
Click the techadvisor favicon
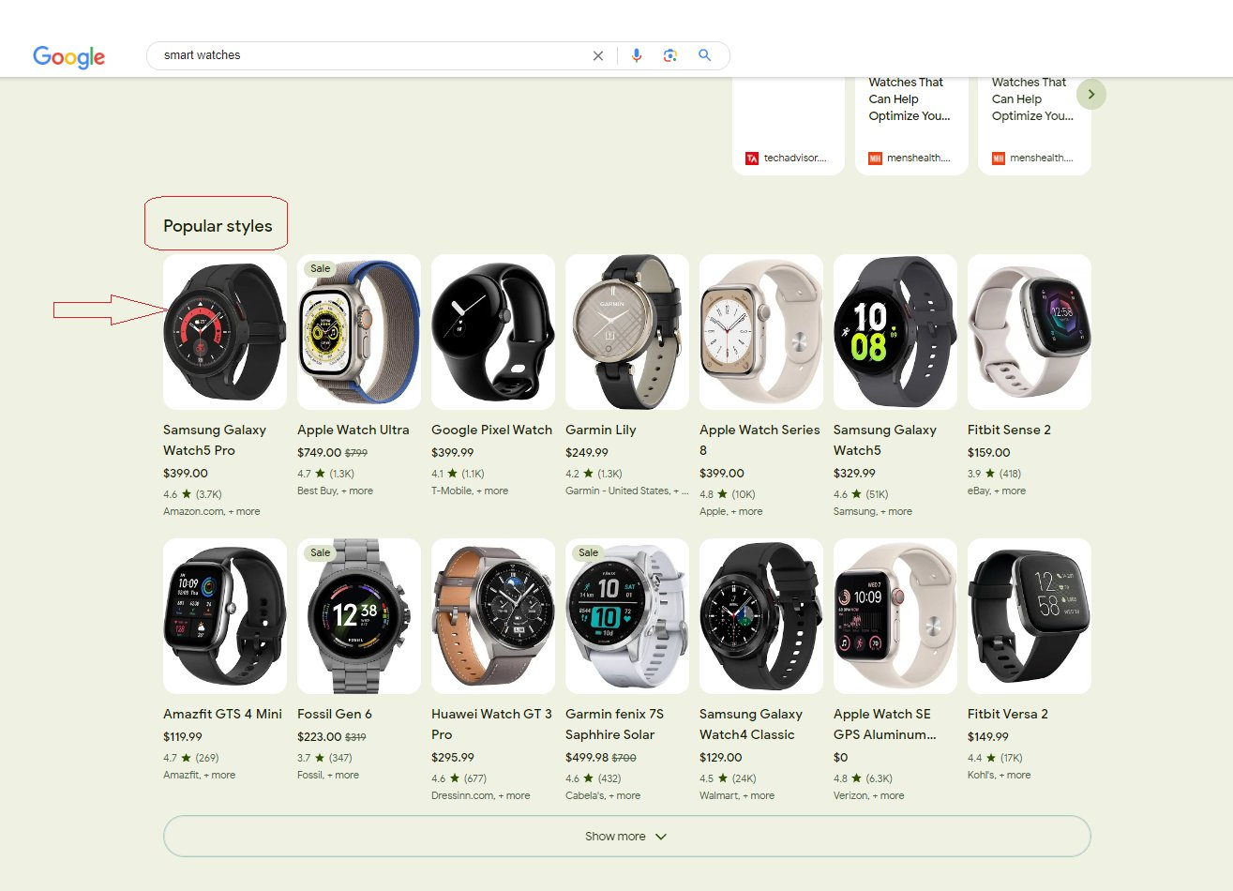click(x=752, y=159)
